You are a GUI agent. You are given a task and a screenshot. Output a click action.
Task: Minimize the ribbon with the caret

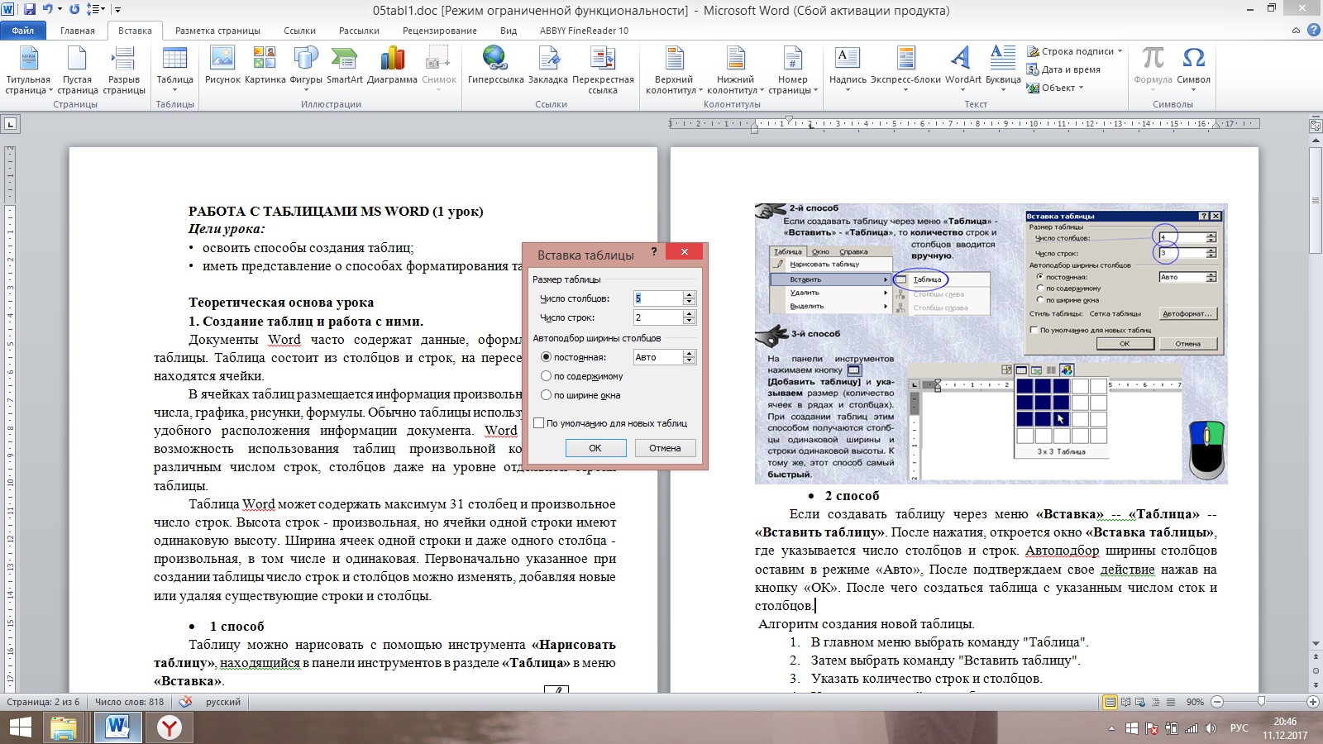(1297, 31)
